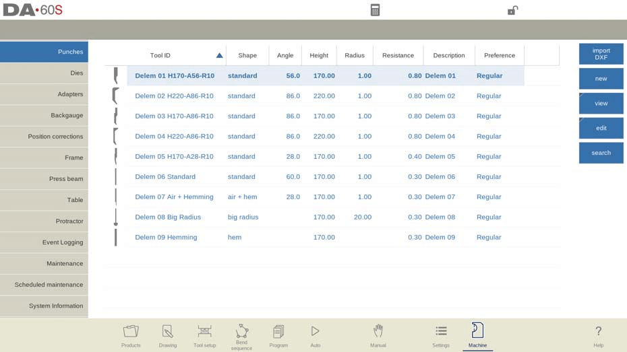Open the Press beam tab

[x=44, y=179]
